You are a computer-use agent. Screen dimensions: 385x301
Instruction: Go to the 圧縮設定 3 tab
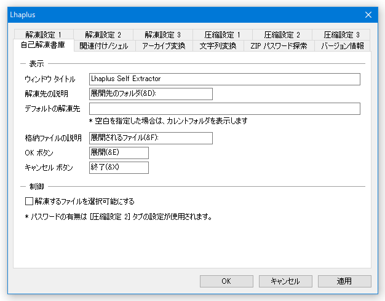[x=341, y=35]
